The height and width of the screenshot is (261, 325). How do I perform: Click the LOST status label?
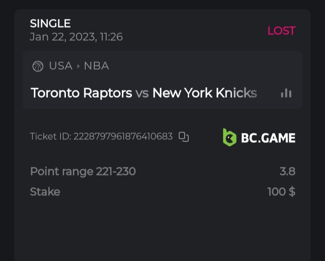281,31
